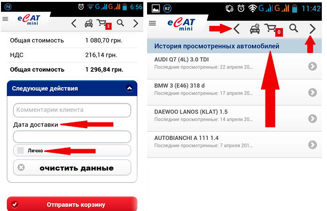Focus the Дата доставки date field
This screenshot has height=211, width=327.
(72, 137)
